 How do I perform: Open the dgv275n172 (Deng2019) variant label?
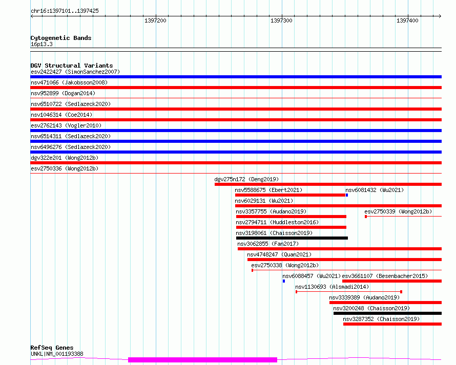pos(246,179)
